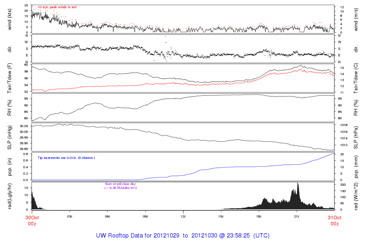Click the '30.05' pressure tick value

(24, 126)
